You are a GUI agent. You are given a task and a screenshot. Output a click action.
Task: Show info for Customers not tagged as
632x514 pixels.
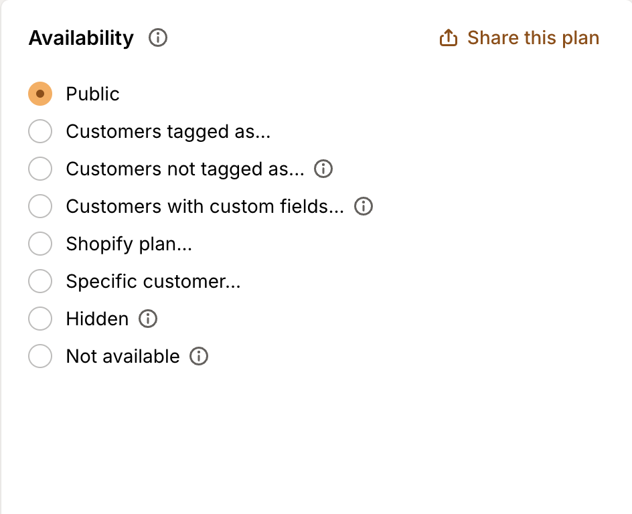tap(323, 169)
